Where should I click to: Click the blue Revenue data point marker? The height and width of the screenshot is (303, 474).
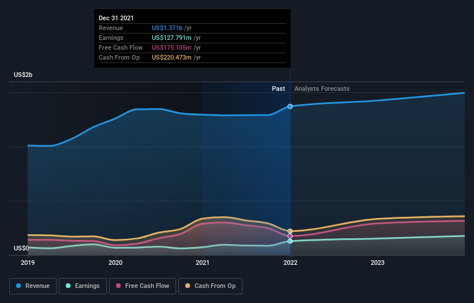point(290,106)
